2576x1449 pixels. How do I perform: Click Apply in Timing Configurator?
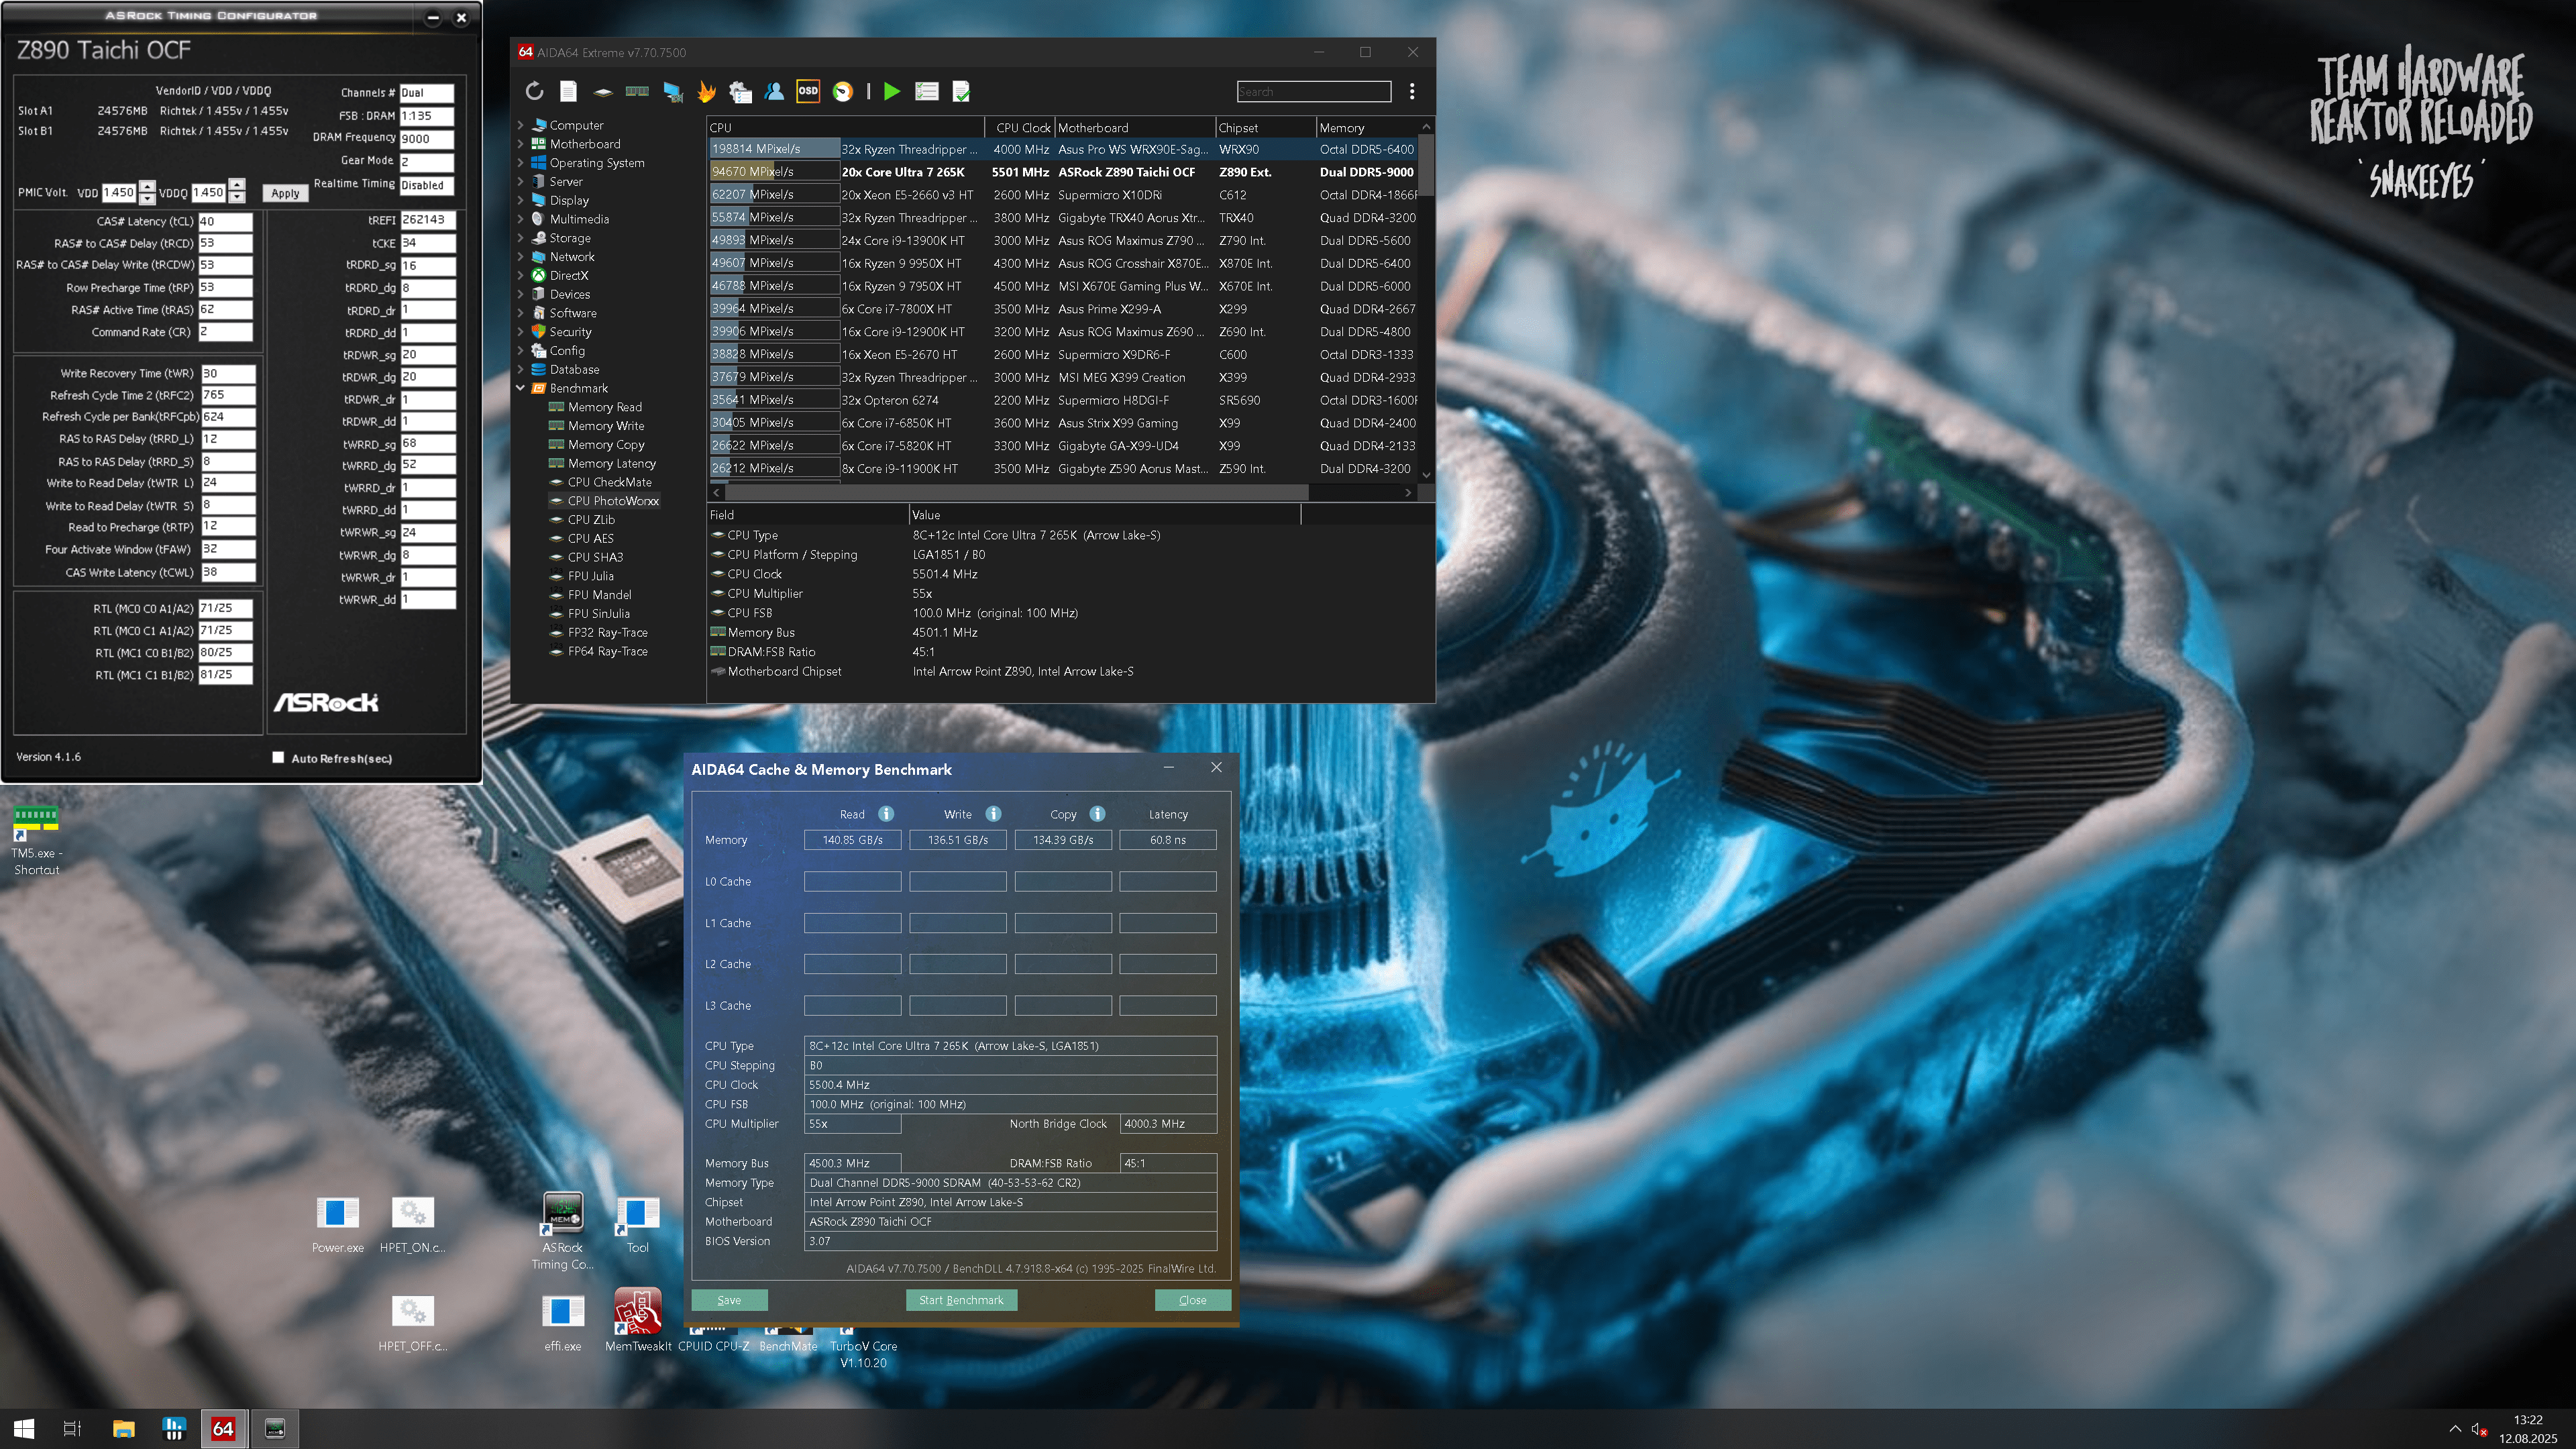point(285,193)
